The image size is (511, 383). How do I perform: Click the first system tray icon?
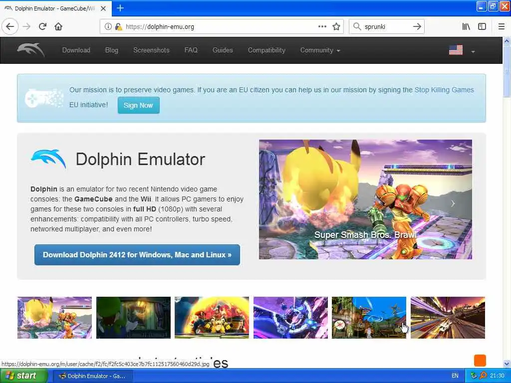coord(474,376)
